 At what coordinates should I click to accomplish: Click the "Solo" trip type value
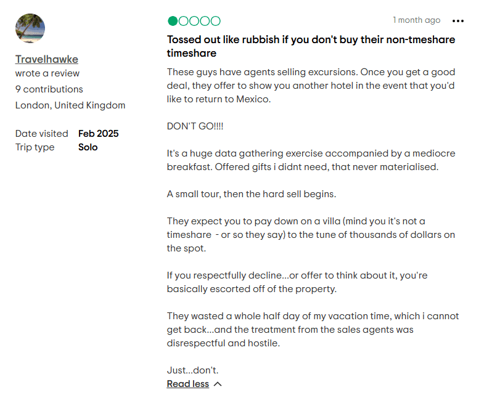pos(88,147)
